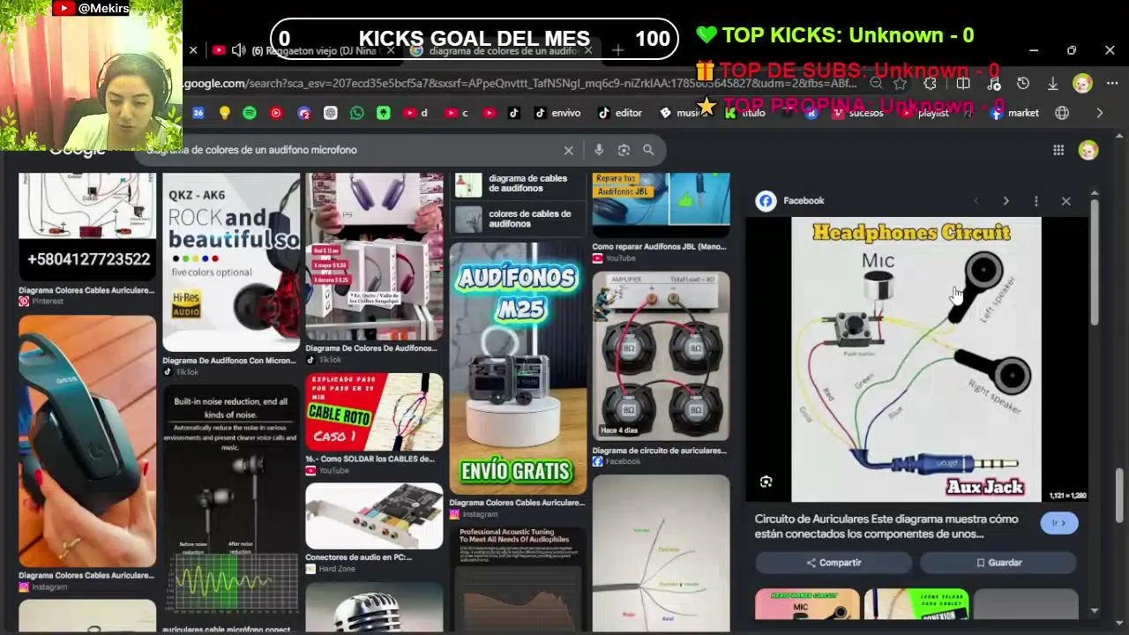Open the QKZ AK6 earphones image result

click(x=231, y=263)
